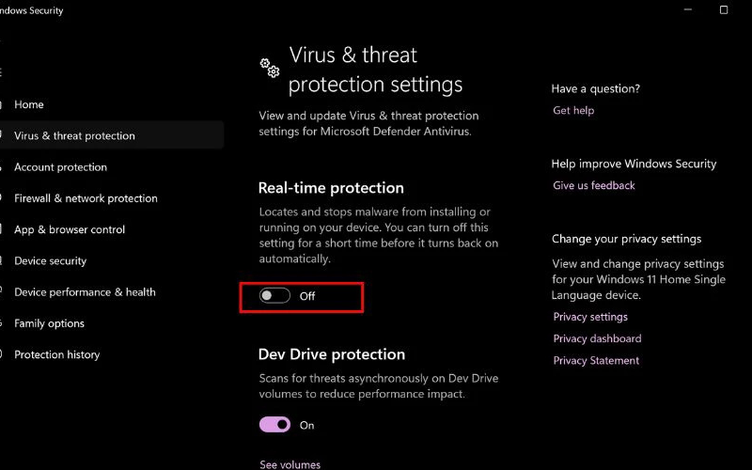Open the Device security page
Viewport: 752px width, 470px height.
coord(50,260)
